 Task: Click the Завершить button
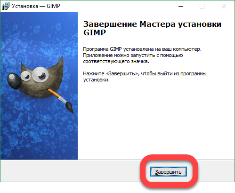[169, 172]
